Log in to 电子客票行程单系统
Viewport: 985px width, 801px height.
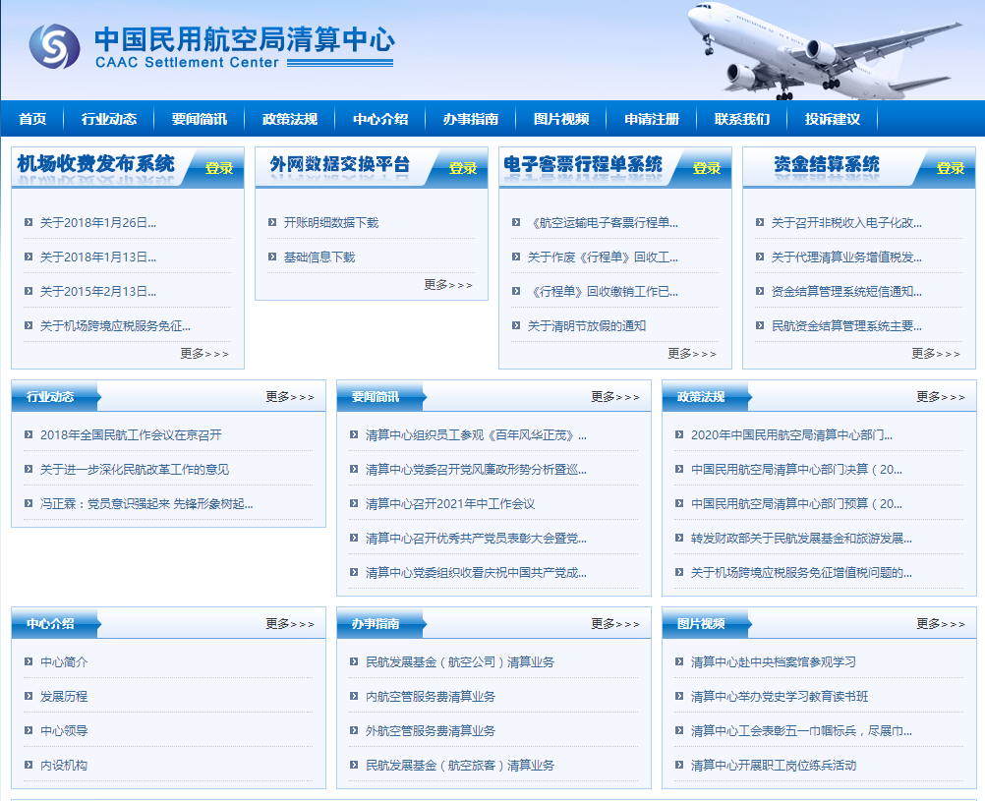707,168
